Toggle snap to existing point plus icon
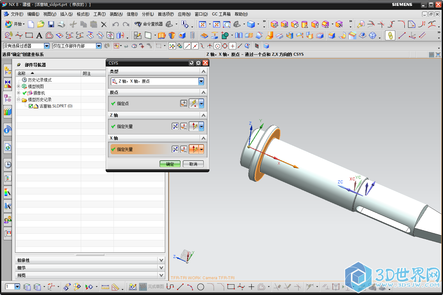This screenshot has width=443, height=295. click(232, 46)
